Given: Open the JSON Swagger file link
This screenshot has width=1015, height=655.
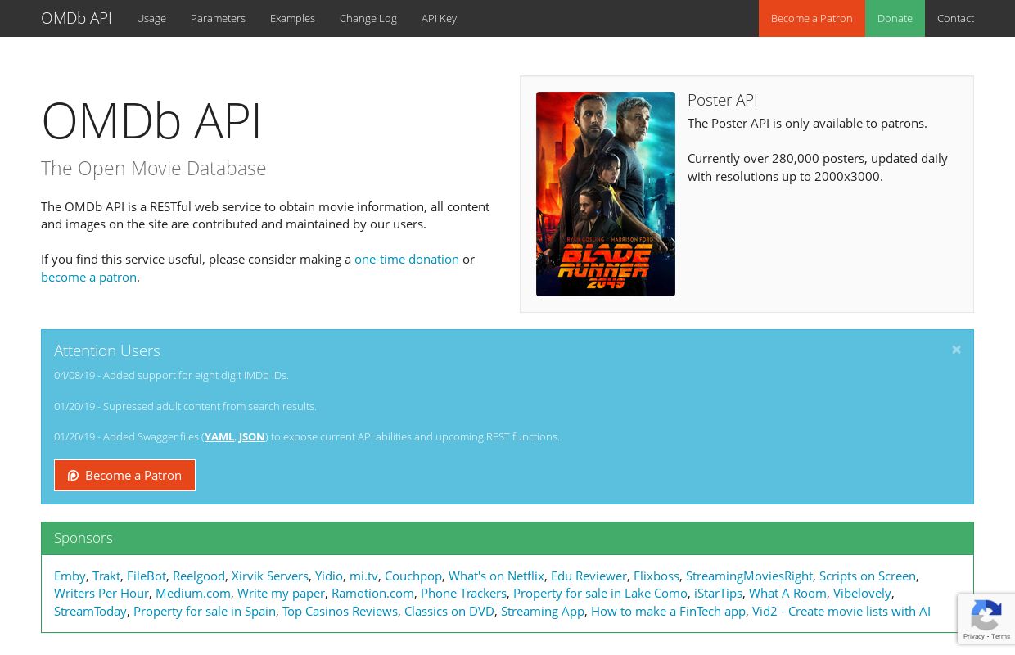Looking at the screenshot, I should [251, 436].
